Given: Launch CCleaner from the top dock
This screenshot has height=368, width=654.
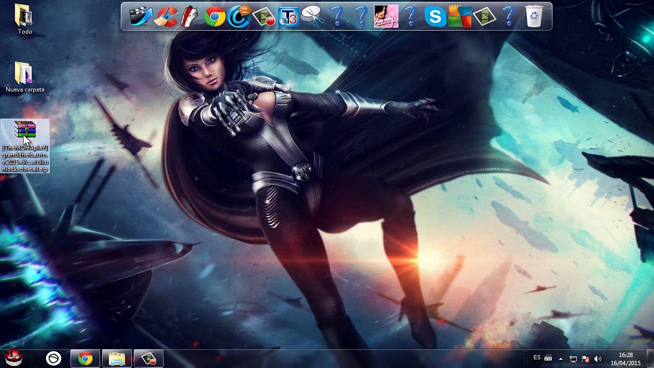Looking at the screenshot, I should pyautogui.click(x=166, y=16).
